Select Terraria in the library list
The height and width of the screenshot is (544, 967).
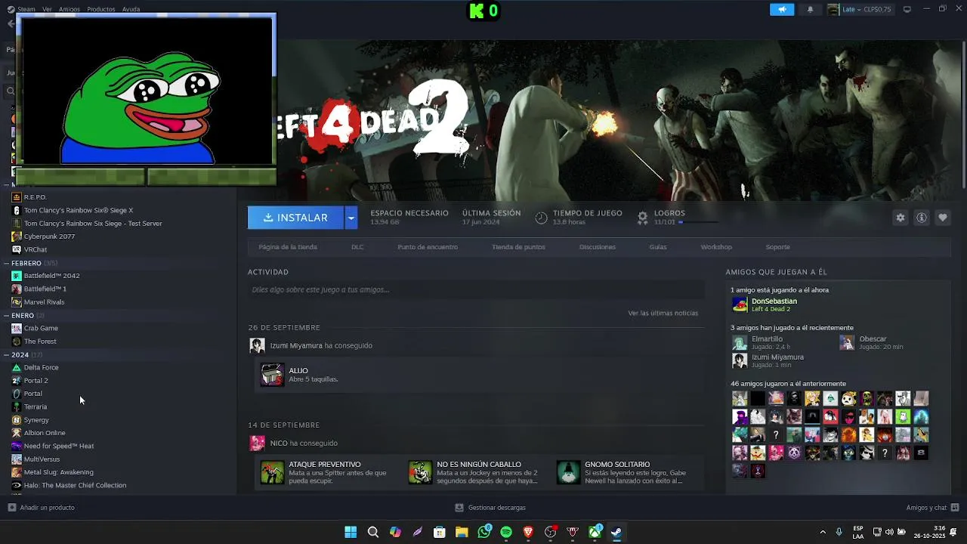point(35,406)
